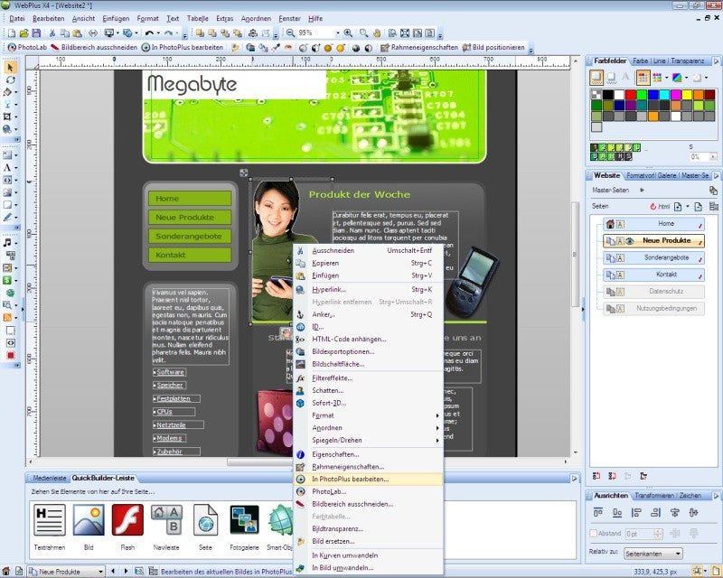
Task: Open the Relativ zu Seitenkanten dropdown
Action: (653, 554)
